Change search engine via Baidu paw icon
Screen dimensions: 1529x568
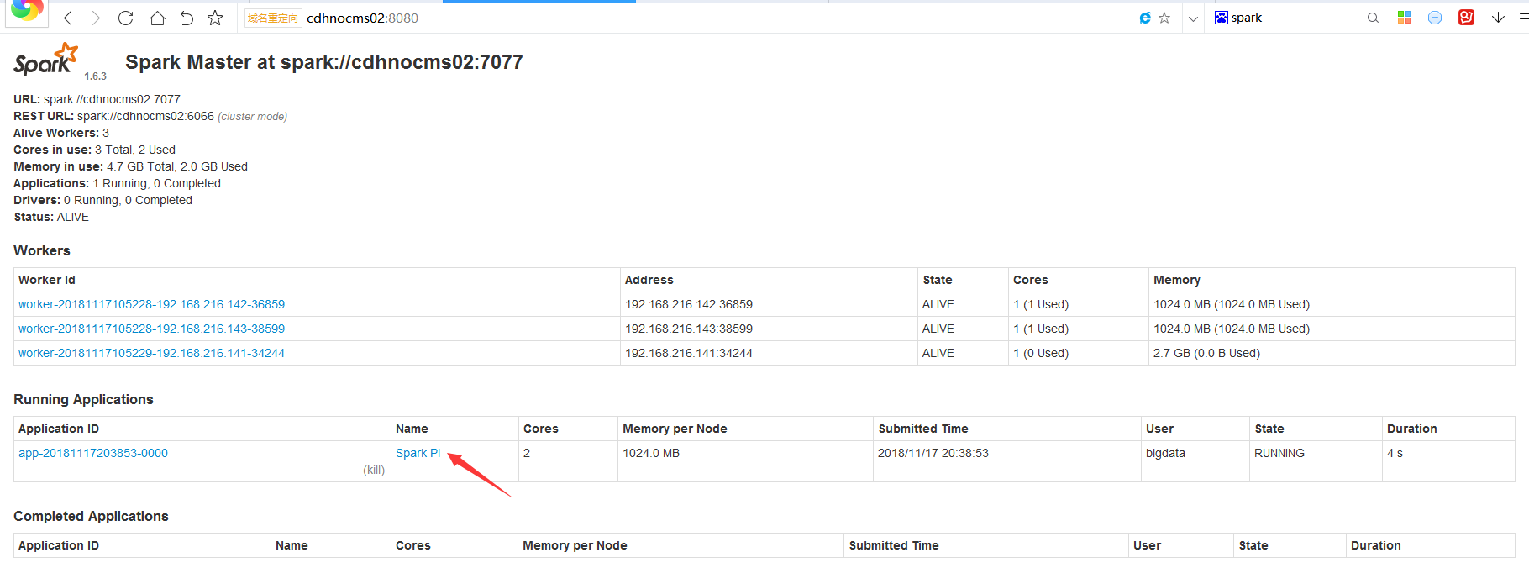[x=1222, y=18]
